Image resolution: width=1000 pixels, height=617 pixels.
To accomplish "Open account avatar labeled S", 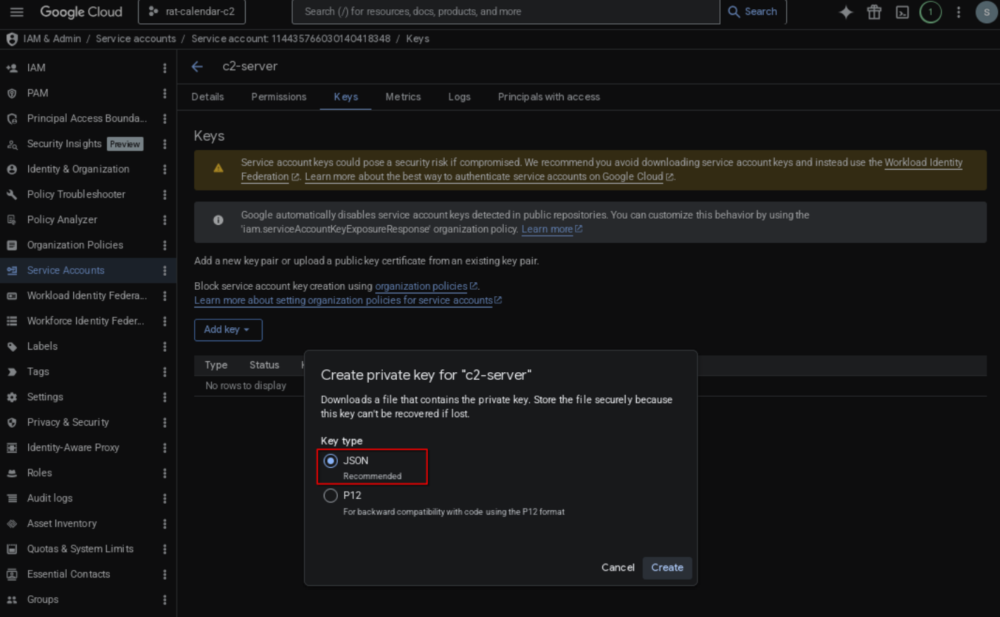I will (x=986, y=12).
